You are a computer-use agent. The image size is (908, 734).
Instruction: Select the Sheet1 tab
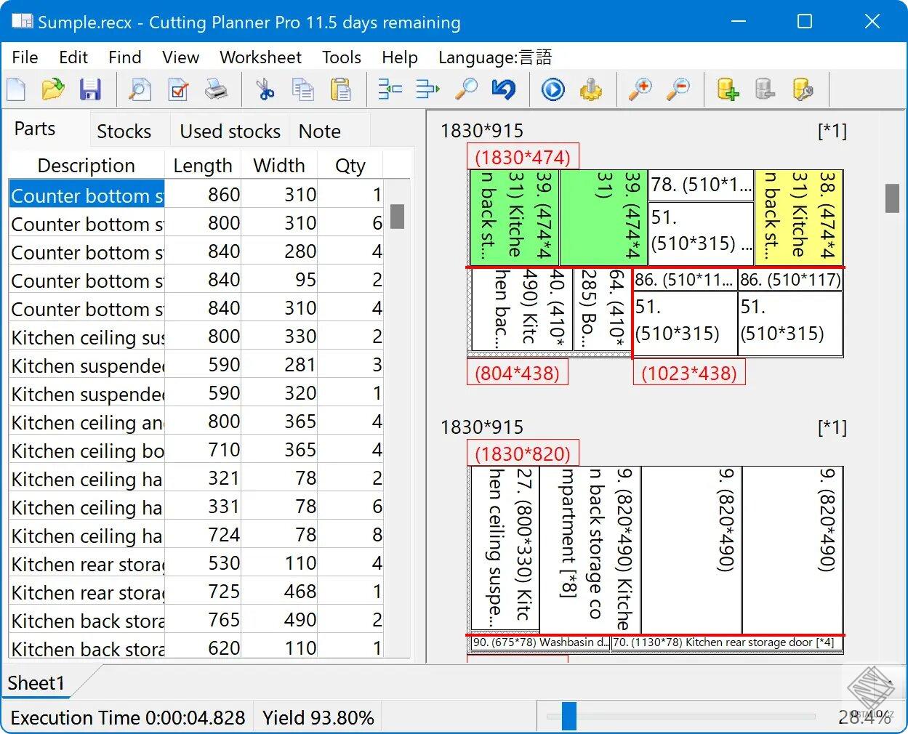click(36, 682)
